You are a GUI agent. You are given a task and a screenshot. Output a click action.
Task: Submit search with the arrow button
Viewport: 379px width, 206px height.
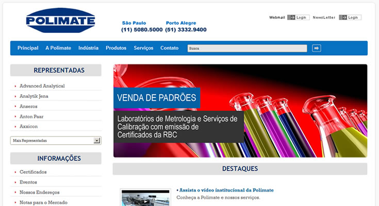317,48
